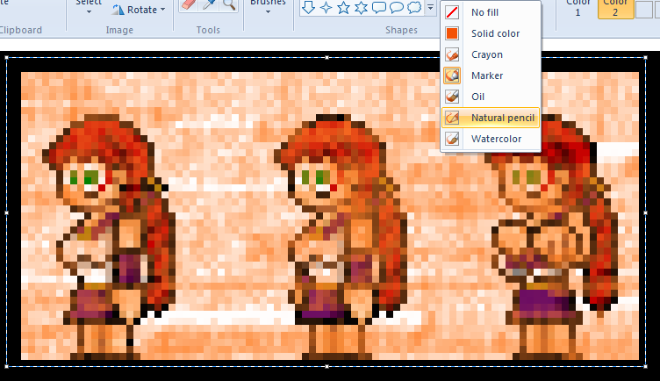Choose the down arrow shape
Screen dimensions: 660x381
[308, 8]
